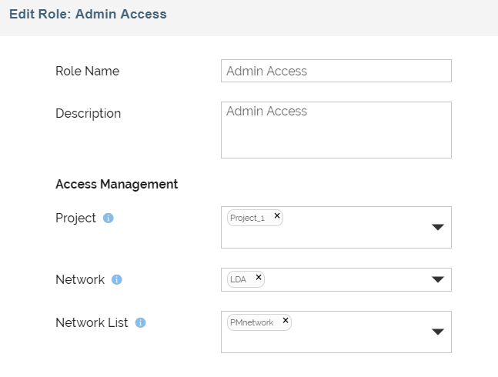Viewport: 498px width, 377px height.
Task: Select the LDA tag chip
Action: pyautogui.click(x=239, y=279)
